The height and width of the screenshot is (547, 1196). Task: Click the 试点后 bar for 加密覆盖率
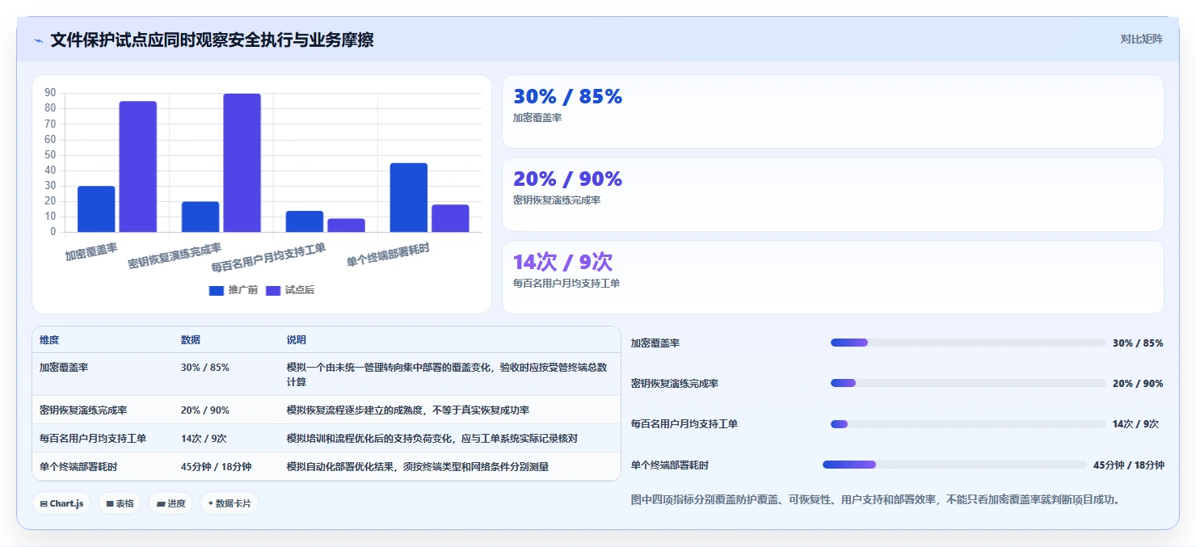(x=137, y=166)
